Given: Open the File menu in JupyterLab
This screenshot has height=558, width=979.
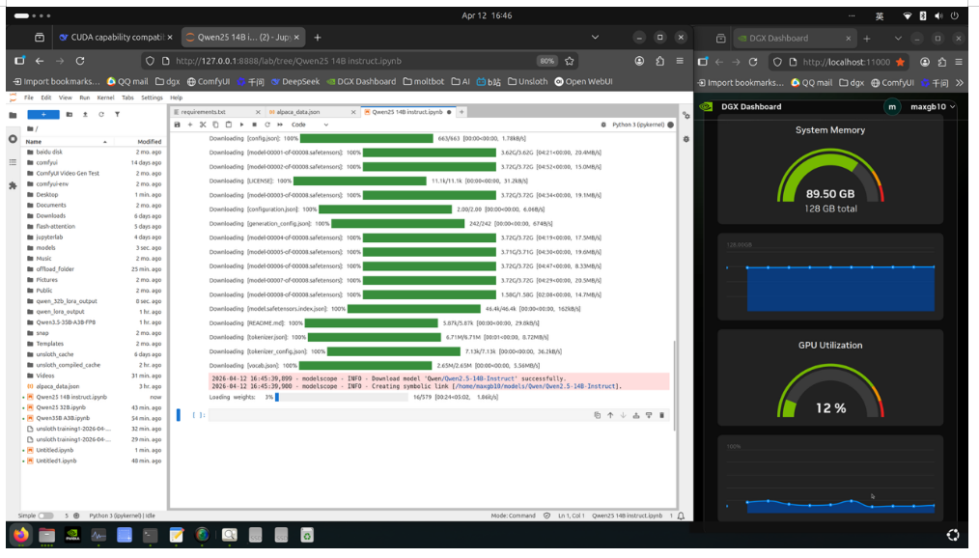Looking at the screenshot, I should 29,98.
